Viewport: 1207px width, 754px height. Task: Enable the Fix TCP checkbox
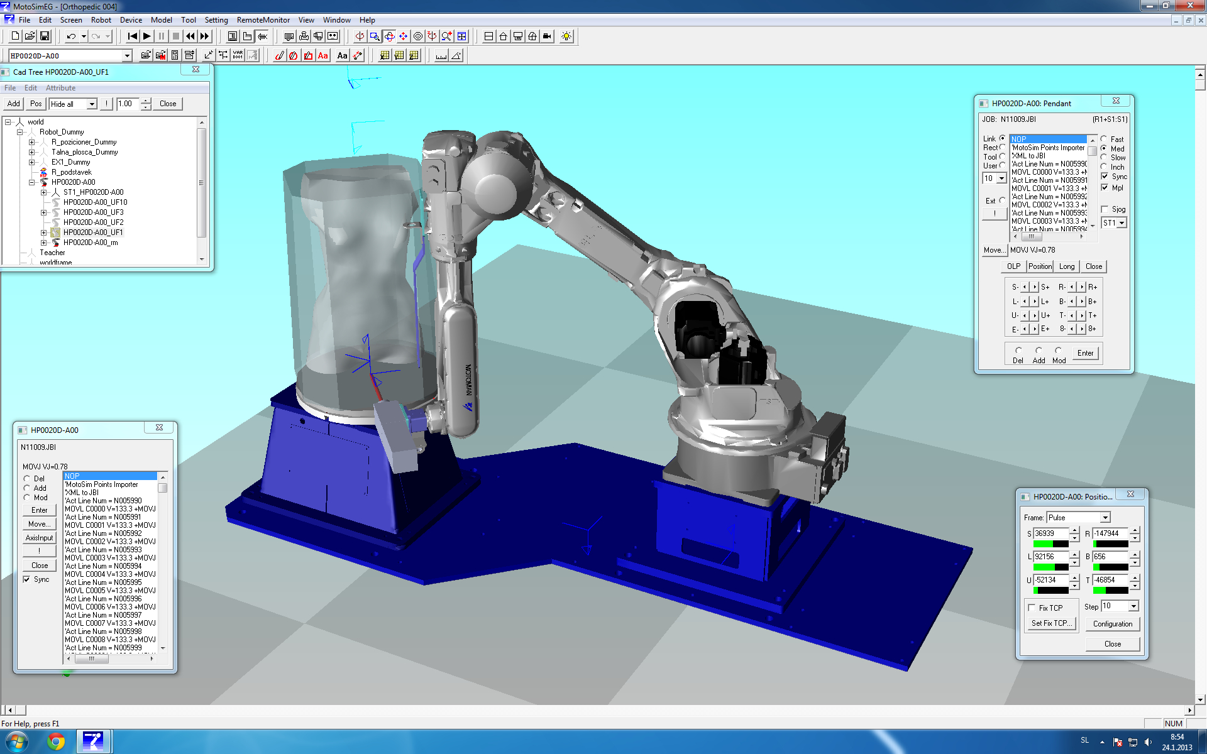(x=1032, y=608)
